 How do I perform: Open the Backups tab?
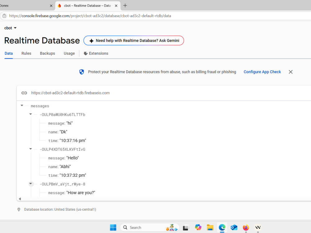point(47,53)
